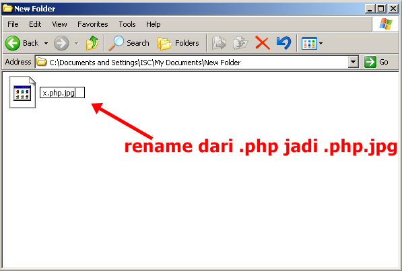
Task: Click the New Folder title bar icon
Action: (x=7, y=9)
